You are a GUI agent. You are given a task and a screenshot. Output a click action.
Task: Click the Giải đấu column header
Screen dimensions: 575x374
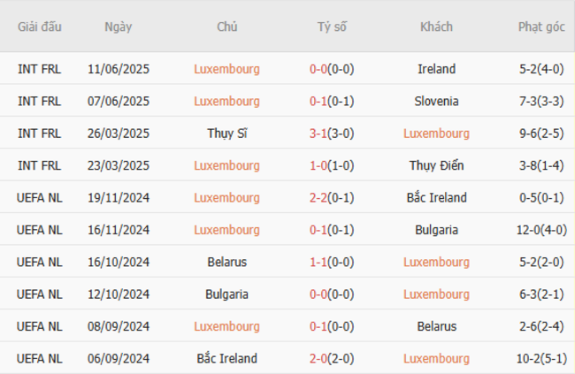39,27
